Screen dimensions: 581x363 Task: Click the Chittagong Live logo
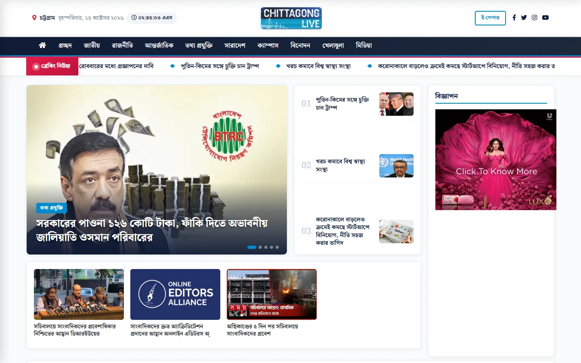point(291,18)
